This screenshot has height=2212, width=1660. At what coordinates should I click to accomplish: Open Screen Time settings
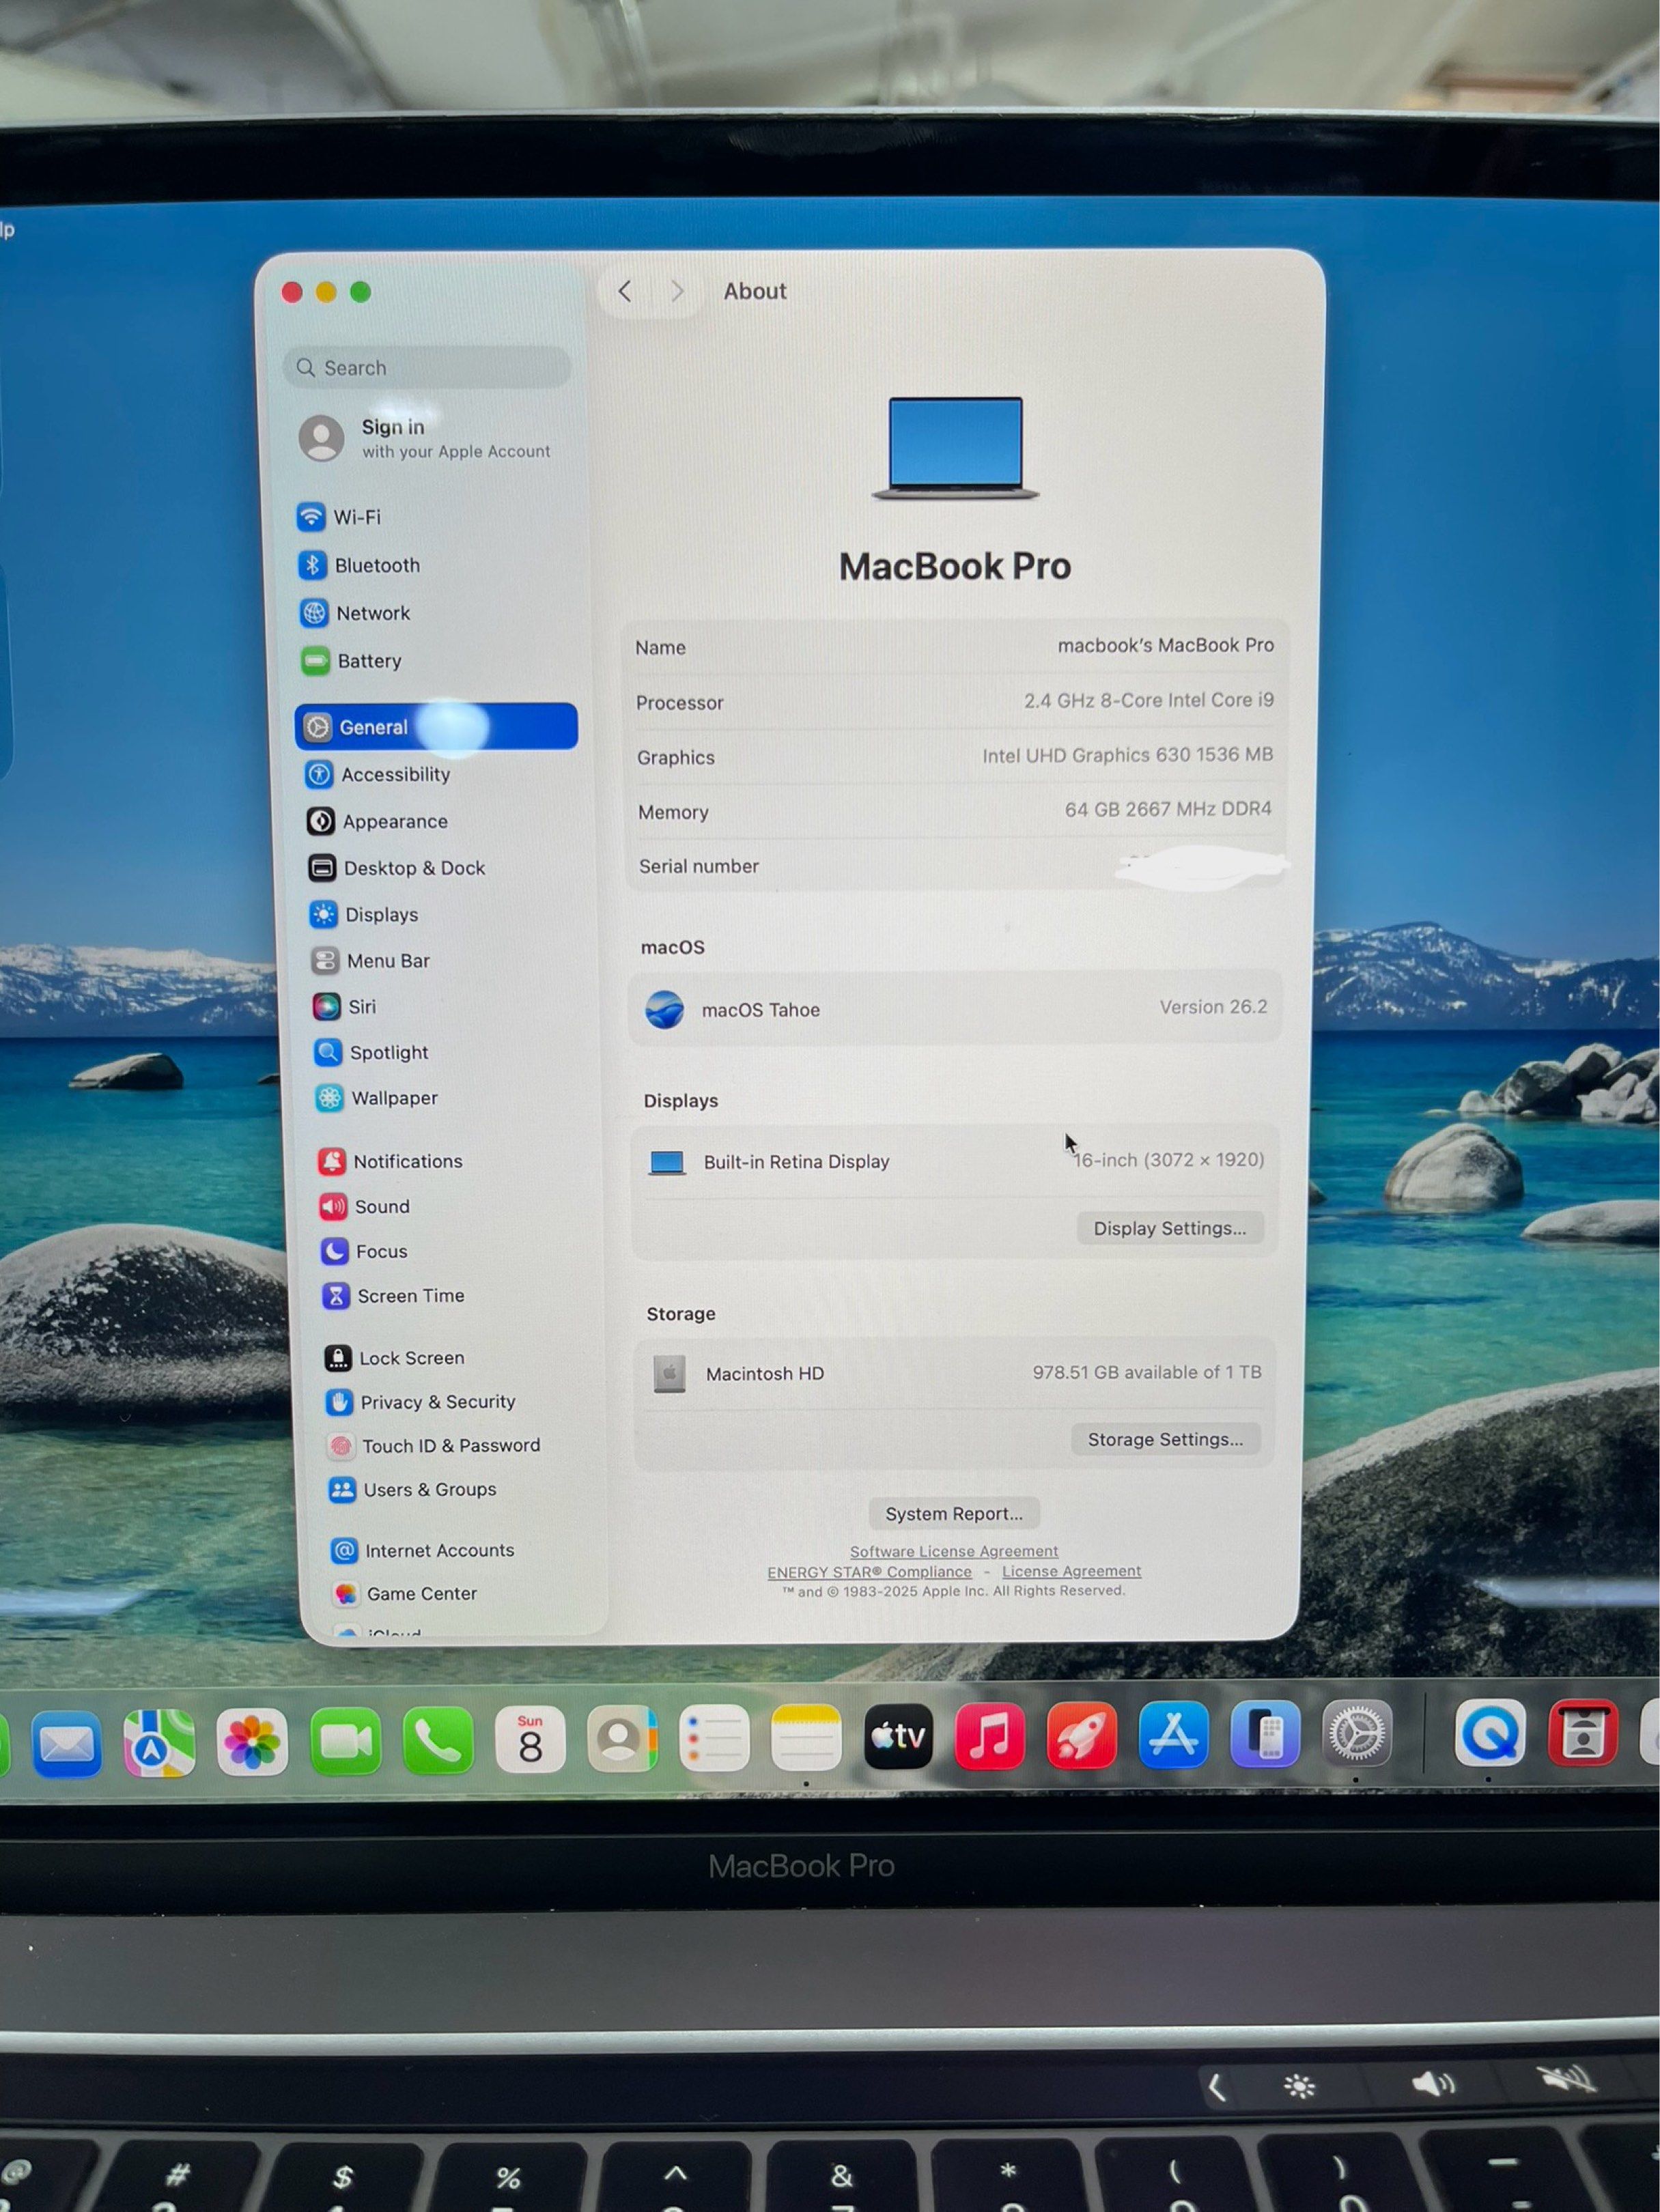[394, 1296]
